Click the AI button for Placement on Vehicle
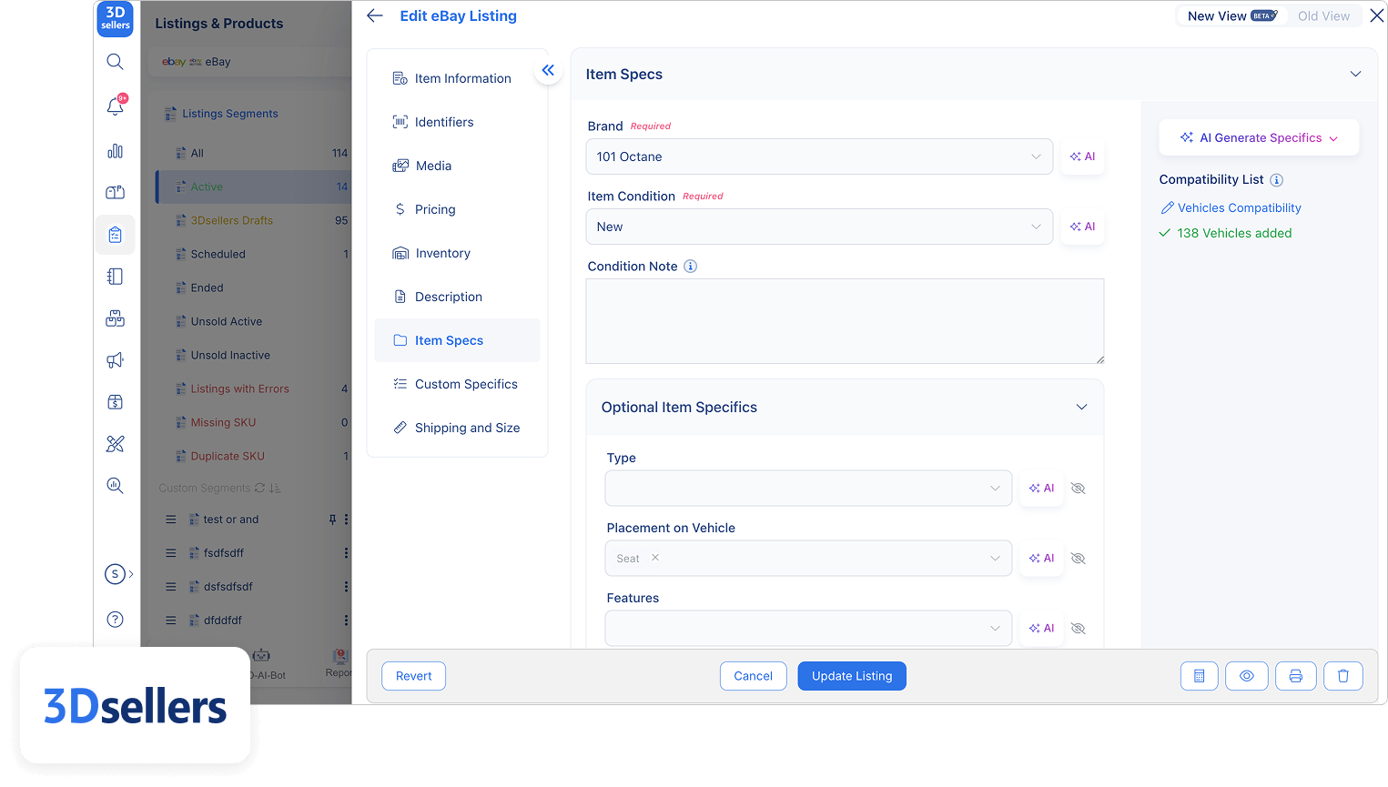Viewport: 1388px width, 787px height. [1042, 559]
